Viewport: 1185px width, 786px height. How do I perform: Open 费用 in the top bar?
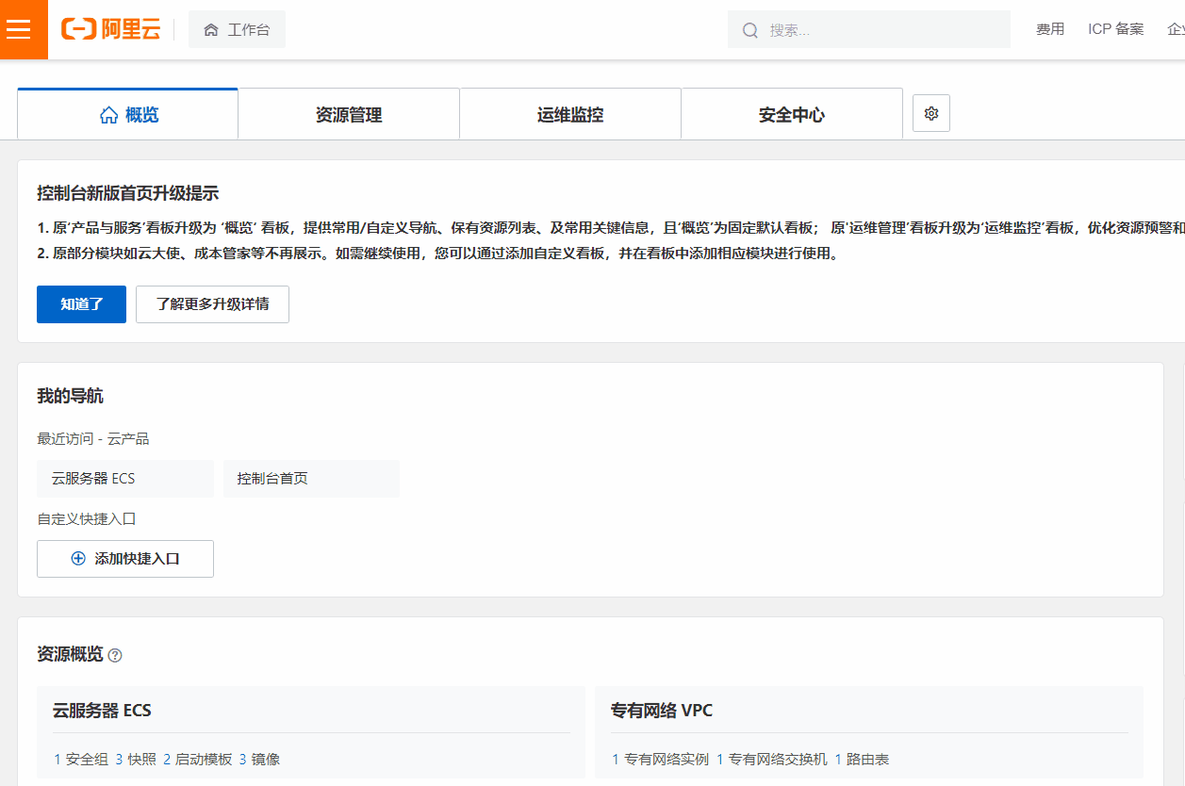[1050, 29]
